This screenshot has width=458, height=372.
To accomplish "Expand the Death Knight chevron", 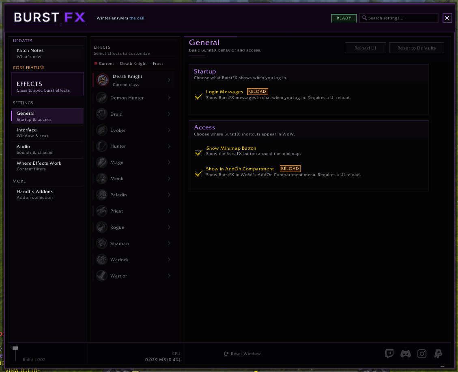I will click(x=169, y=80).
